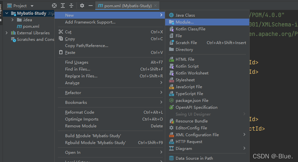298x162 pixels.
Task: Click the Module... label in New submenu
Action: pyautogui.click(x=184, y=22)
